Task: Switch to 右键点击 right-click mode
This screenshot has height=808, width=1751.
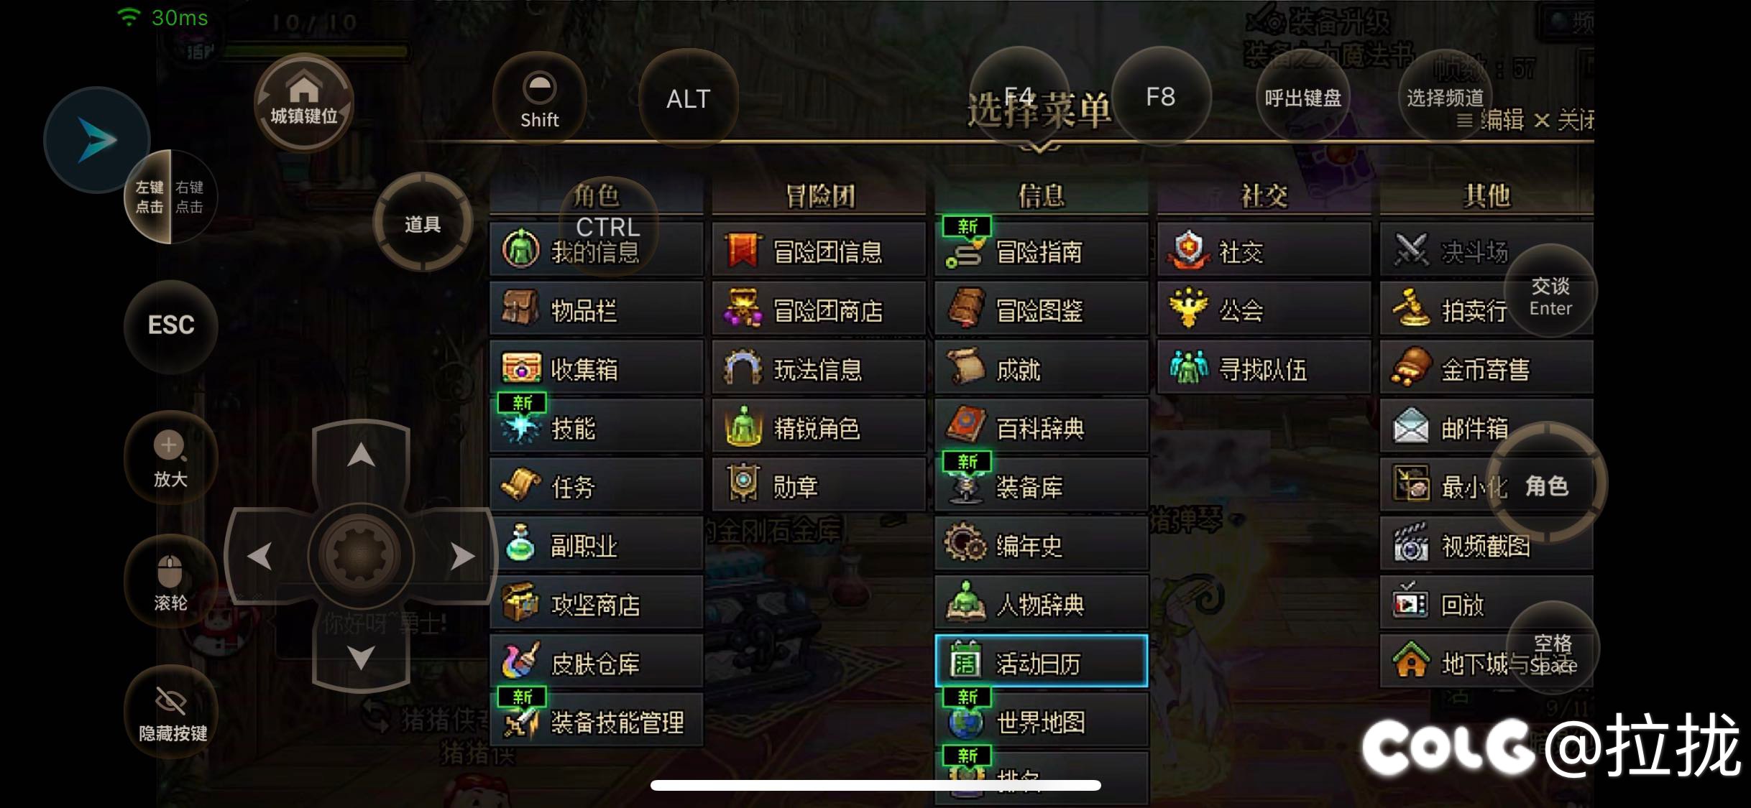Action: point(191,197)
